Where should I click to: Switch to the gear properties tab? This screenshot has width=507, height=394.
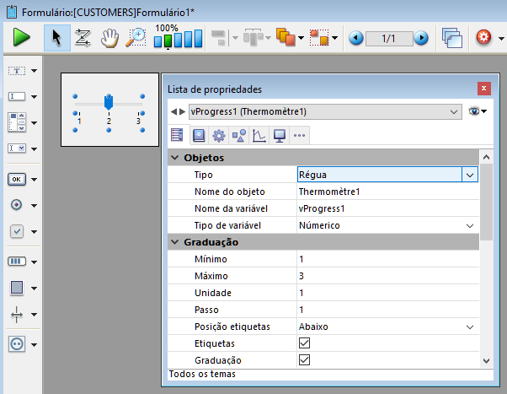coord(218,135)
